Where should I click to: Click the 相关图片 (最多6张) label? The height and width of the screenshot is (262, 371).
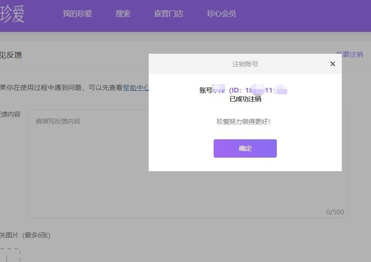(x=25, y=235)
